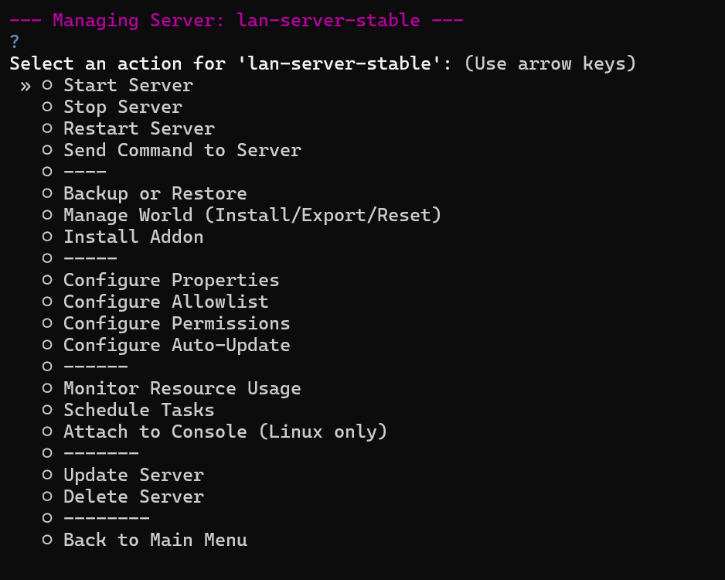Select Configure Allowlist
The image size is (725, 580).
point(165,302)
